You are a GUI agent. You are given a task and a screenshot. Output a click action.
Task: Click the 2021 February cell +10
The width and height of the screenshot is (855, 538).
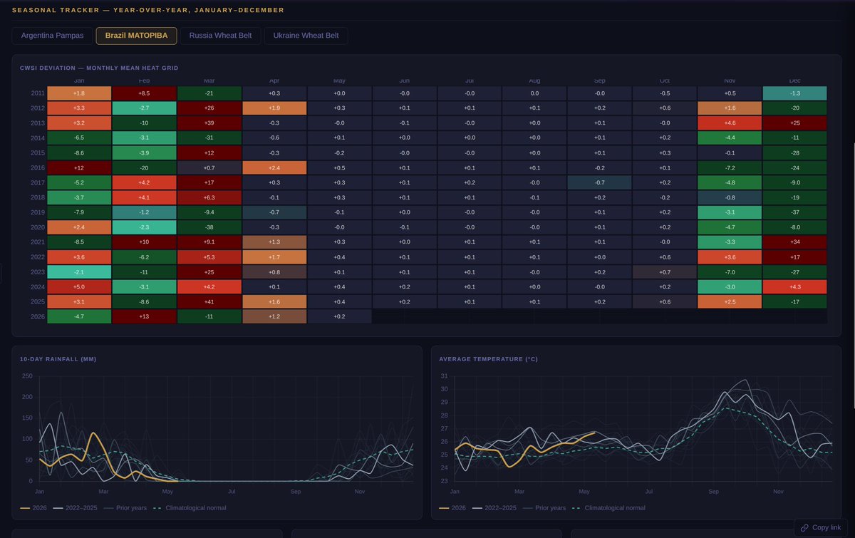[x=145, y=242]
